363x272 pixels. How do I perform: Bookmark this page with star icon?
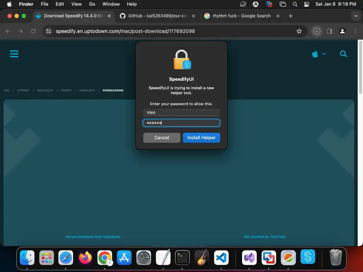pyautogui.click(x=299, y=31)
